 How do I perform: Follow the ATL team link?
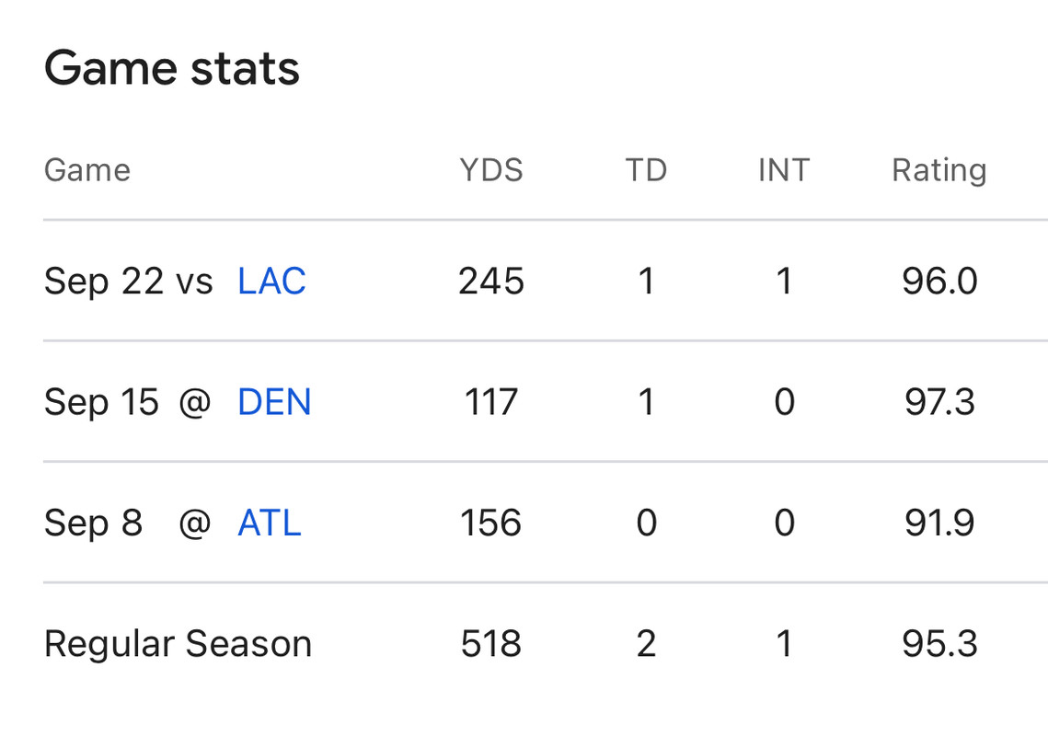pos(270,523)
